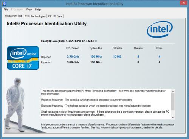189x139 pixels.
Task: Click the reported System Bus 100 MHz value
Action: 96,57
